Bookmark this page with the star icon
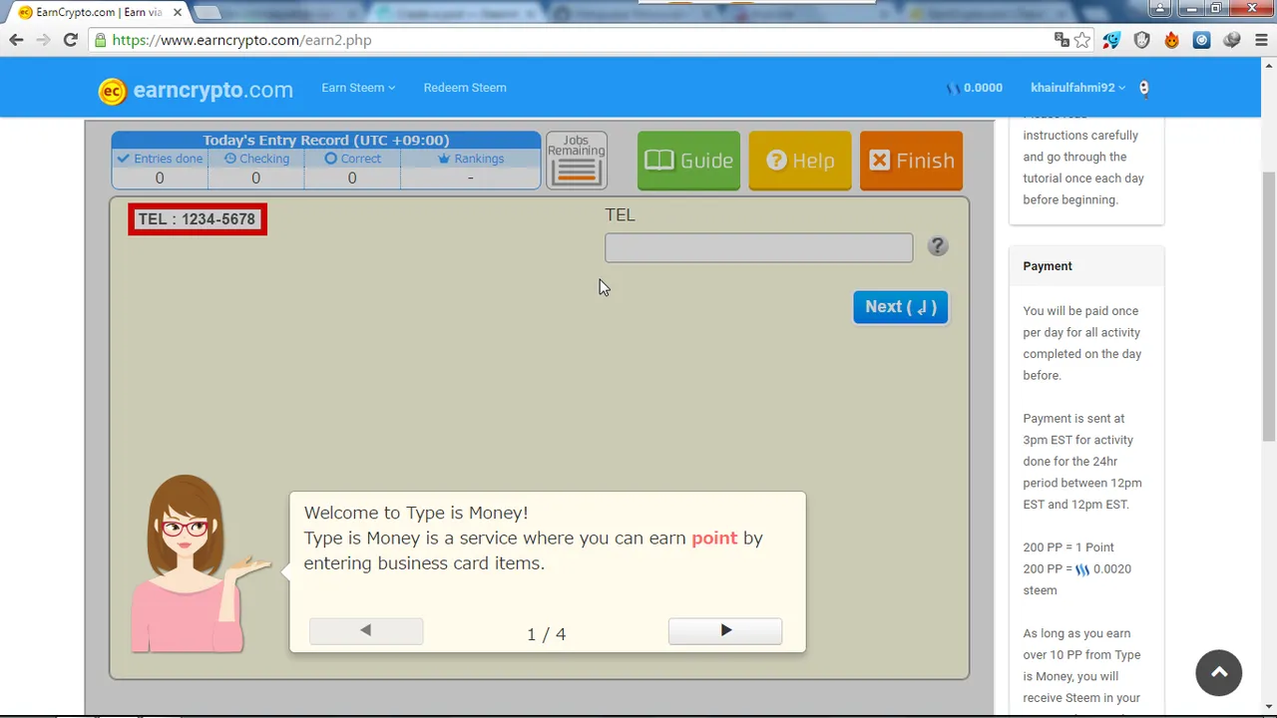The width and height of the screenshot is (1277, 718). pyautogui.click(x=1082, y=40)
